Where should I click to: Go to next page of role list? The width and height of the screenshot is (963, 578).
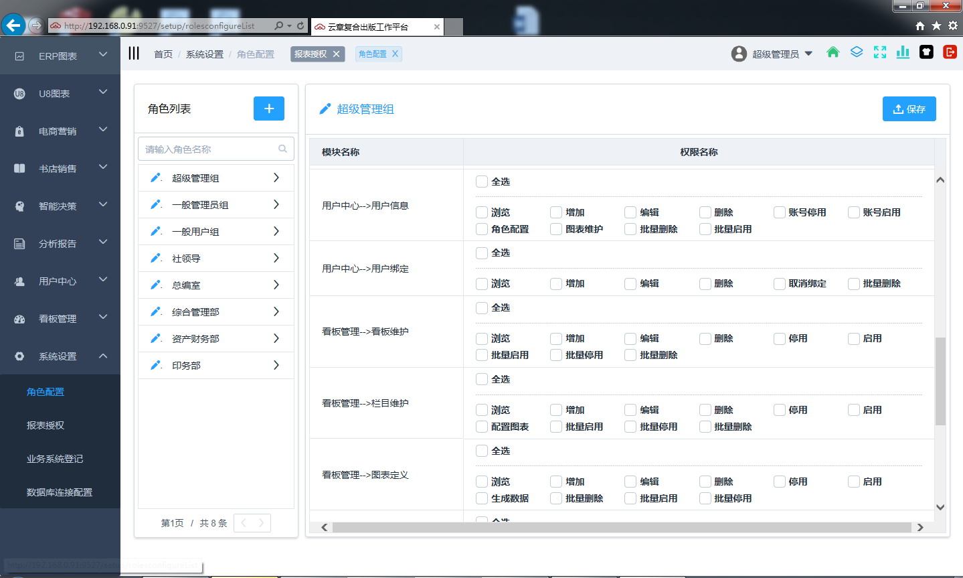262,523
